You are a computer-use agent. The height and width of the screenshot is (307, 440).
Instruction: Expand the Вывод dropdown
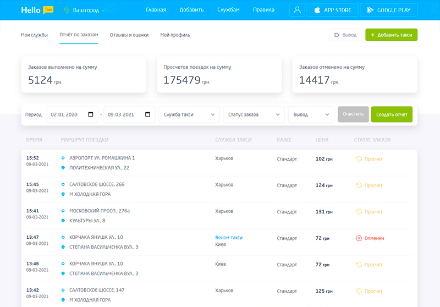click(x=311, y=114)
